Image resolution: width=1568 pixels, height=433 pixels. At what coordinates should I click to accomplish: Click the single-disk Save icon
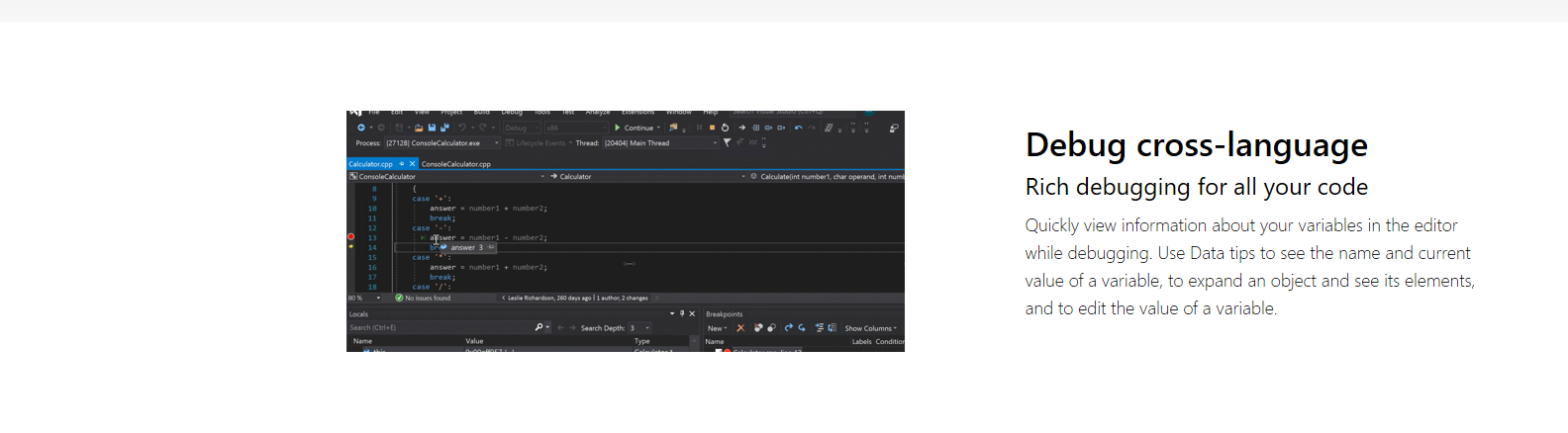[432, 128]
